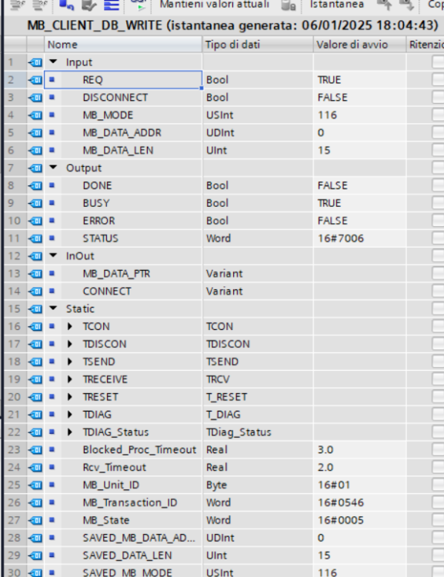Click the tag icon on the SAVED_DATA_LEN row

pos(35,555)
